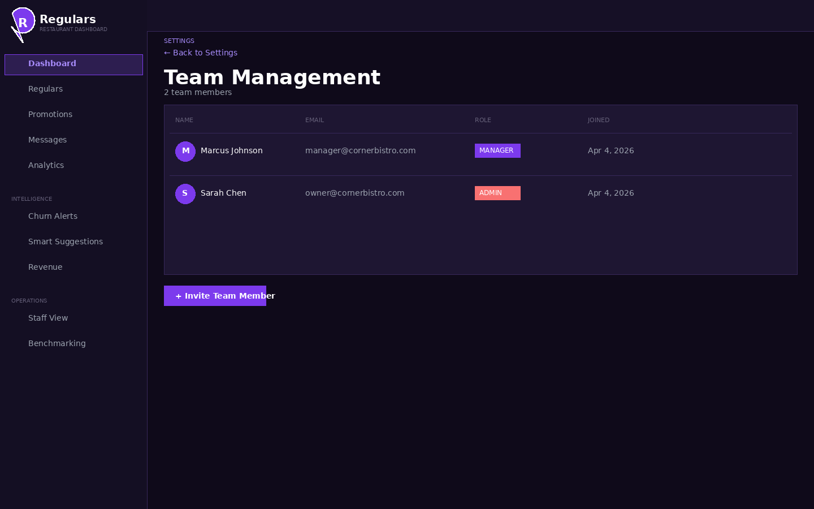This screenshot has height=509, width=814.
Task: Click Sarah Chen's avatar icon
Action: click(x=185, y=193)
